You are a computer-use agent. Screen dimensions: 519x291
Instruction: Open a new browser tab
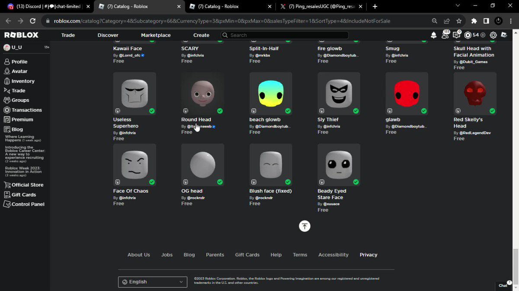(x=375, y=6)
